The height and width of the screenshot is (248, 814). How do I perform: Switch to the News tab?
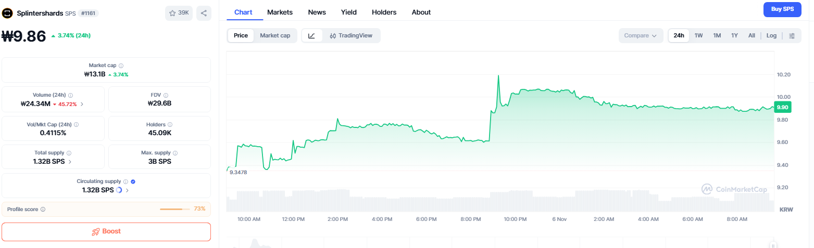(x=317, y=12)
